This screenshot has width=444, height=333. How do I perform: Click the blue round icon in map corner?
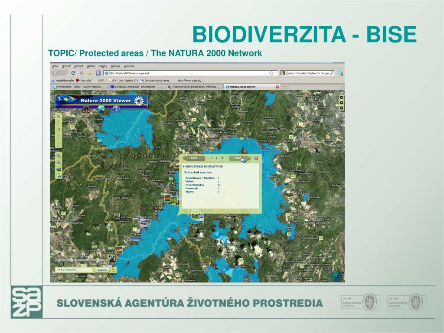click(x=336, y=275)
